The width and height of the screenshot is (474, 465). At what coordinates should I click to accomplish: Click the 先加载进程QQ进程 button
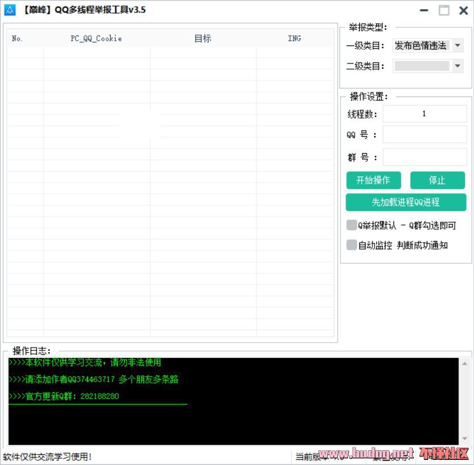click(406, 202)
